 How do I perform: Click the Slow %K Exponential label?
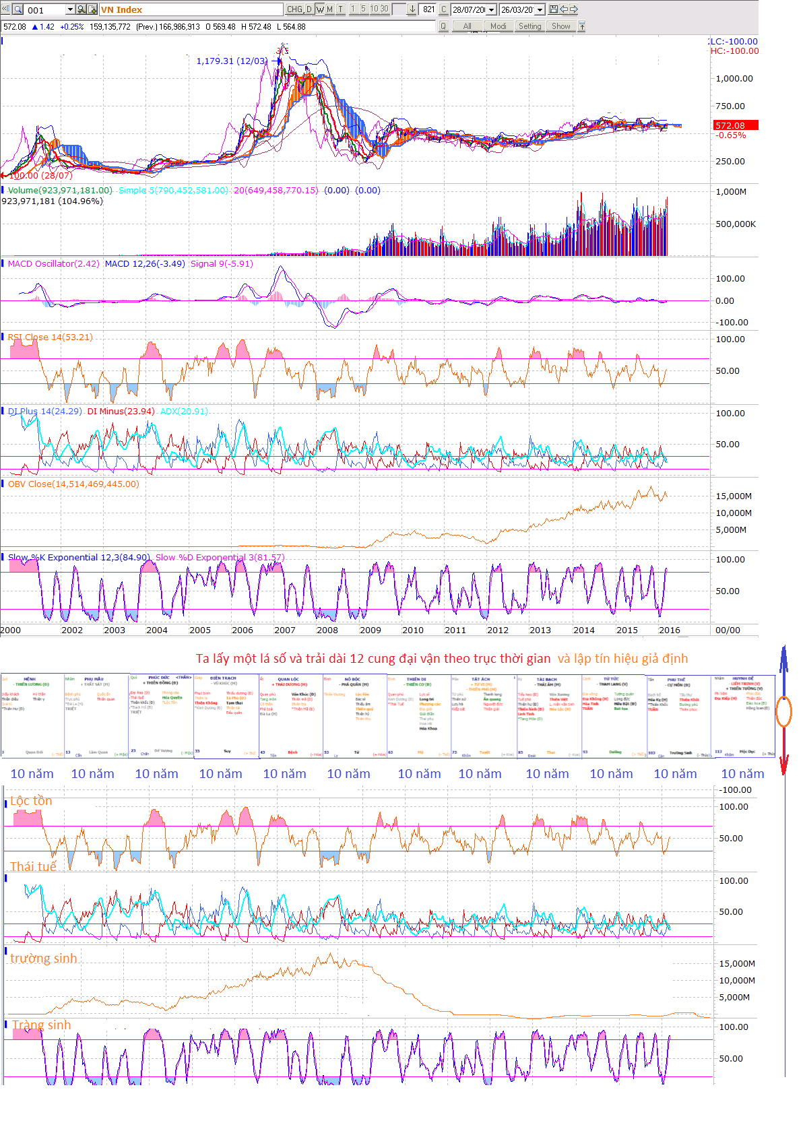[x=79, y=558]
